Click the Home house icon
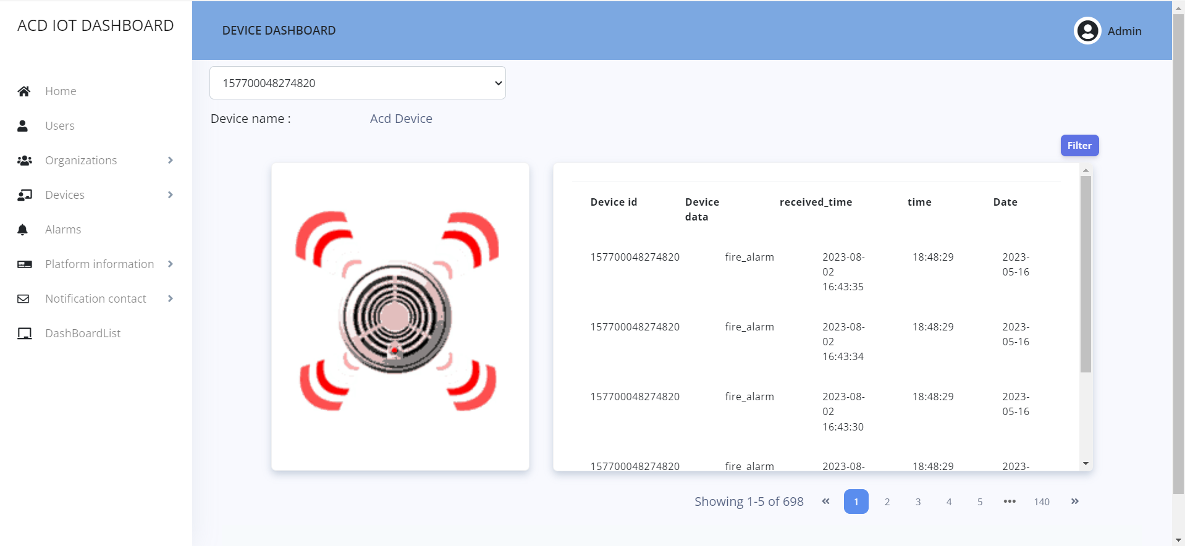 (23, 91)
